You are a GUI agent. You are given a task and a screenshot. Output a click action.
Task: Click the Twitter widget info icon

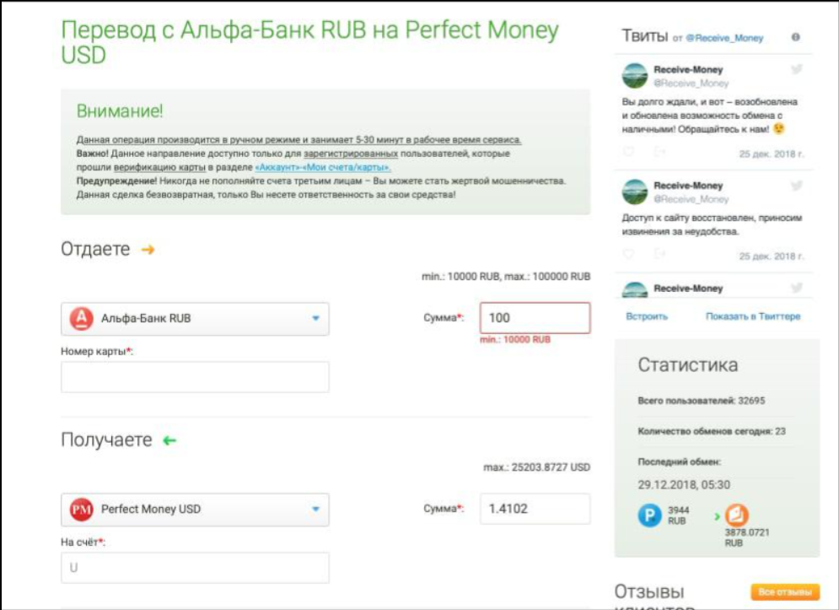coord(796,38)
